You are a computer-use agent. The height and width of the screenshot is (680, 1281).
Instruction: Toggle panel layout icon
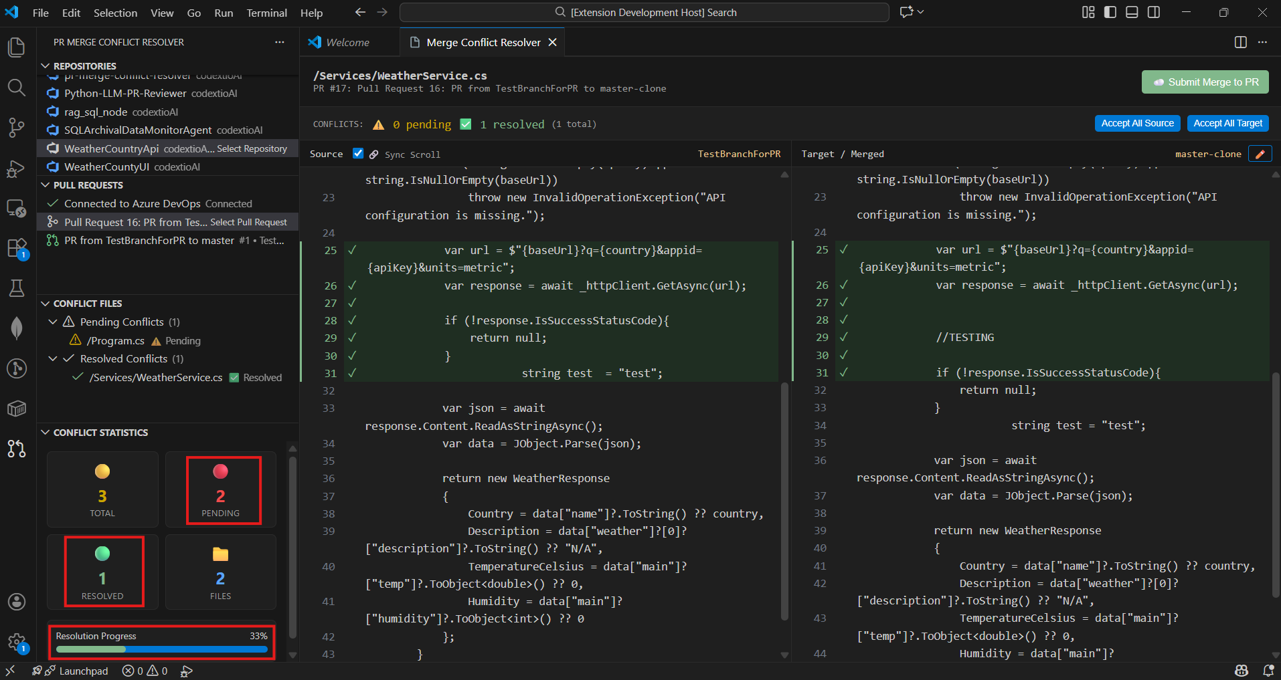[1132, 12]
